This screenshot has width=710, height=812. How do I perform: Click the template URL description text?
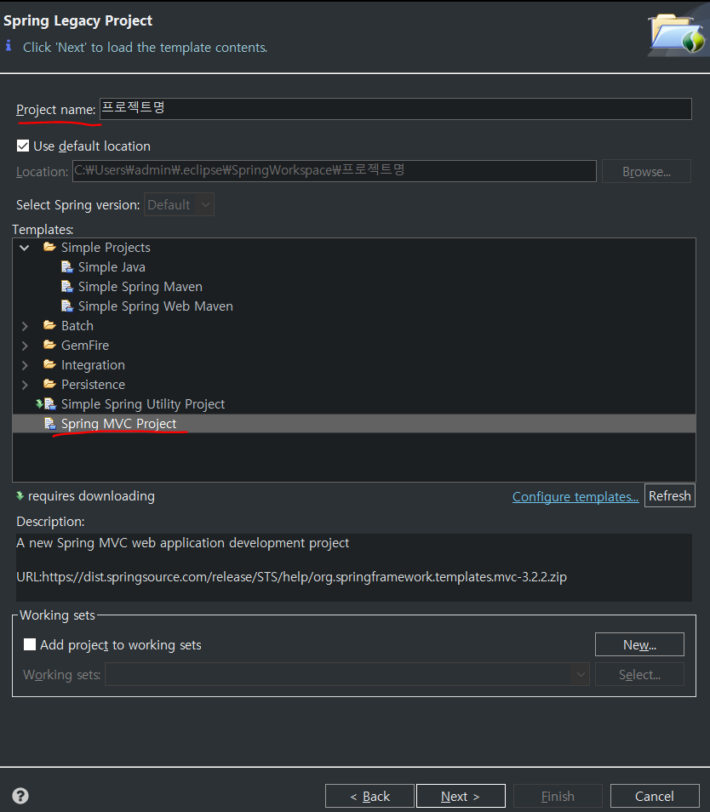(291, 577)
